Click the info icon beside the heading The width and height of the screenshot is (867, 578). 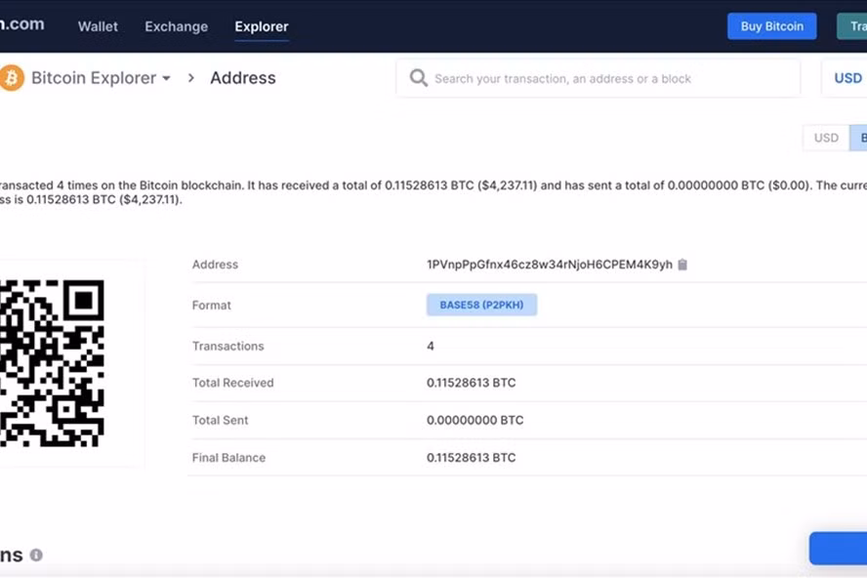[x=36, y=555]
